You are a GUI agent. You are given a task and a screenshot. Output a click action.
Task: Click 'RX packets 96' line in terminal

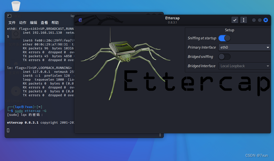(48, 48)
